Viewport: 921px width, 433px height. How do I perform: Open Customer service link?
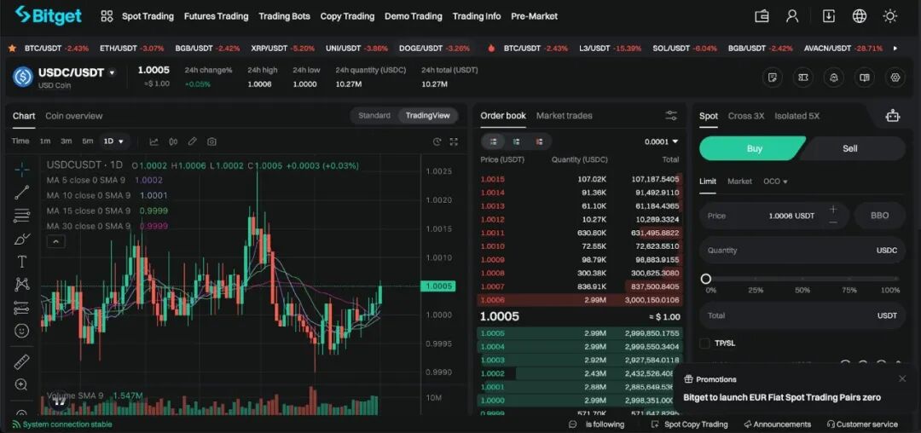[861, 424]
